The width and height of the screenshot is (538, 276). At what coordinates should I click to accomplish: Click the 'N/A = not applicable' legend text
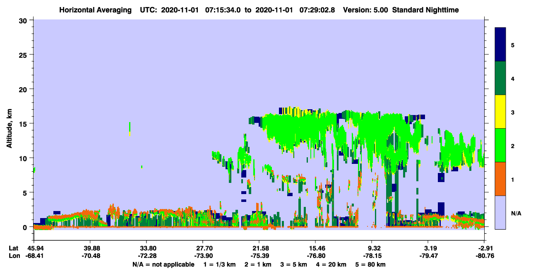point(163,264)
